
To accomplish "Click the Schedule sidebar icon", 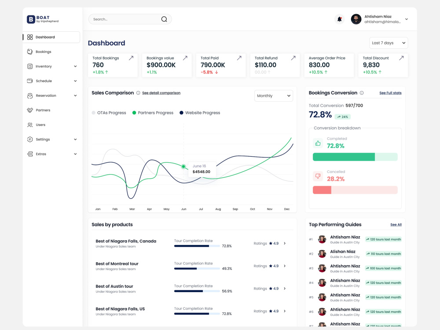I will click(x=30, y=81).
